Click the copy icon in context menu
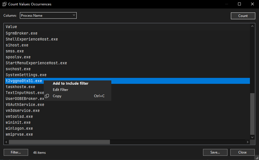 (x=47, y=96)
